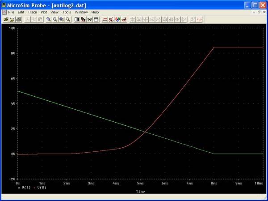Open the Tools menu

click(x=67, y=12)
